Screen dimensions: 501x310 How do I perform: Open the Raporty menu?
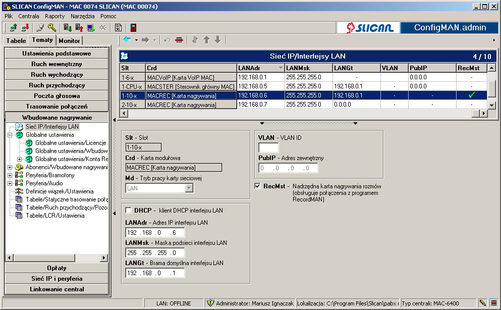[54, 16]
